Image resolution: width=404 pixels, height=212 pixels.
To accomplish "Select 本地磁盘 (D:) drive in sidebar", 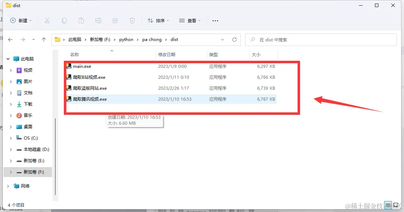I will tap(36, 149).
